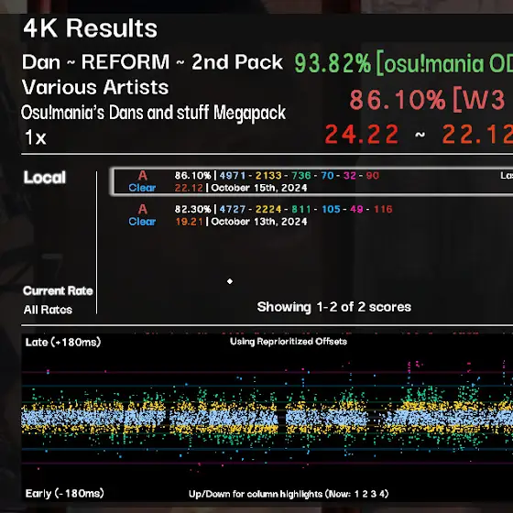Click "Osu!mania's Dans and stuff Megapack" pack name
513x513 pixels.
(154, 113)
